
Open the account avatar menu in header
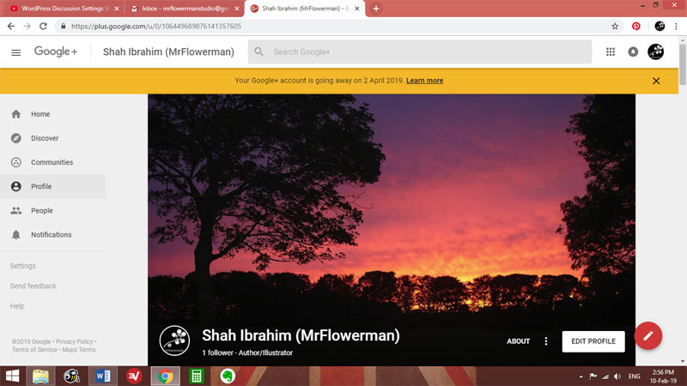656,51
